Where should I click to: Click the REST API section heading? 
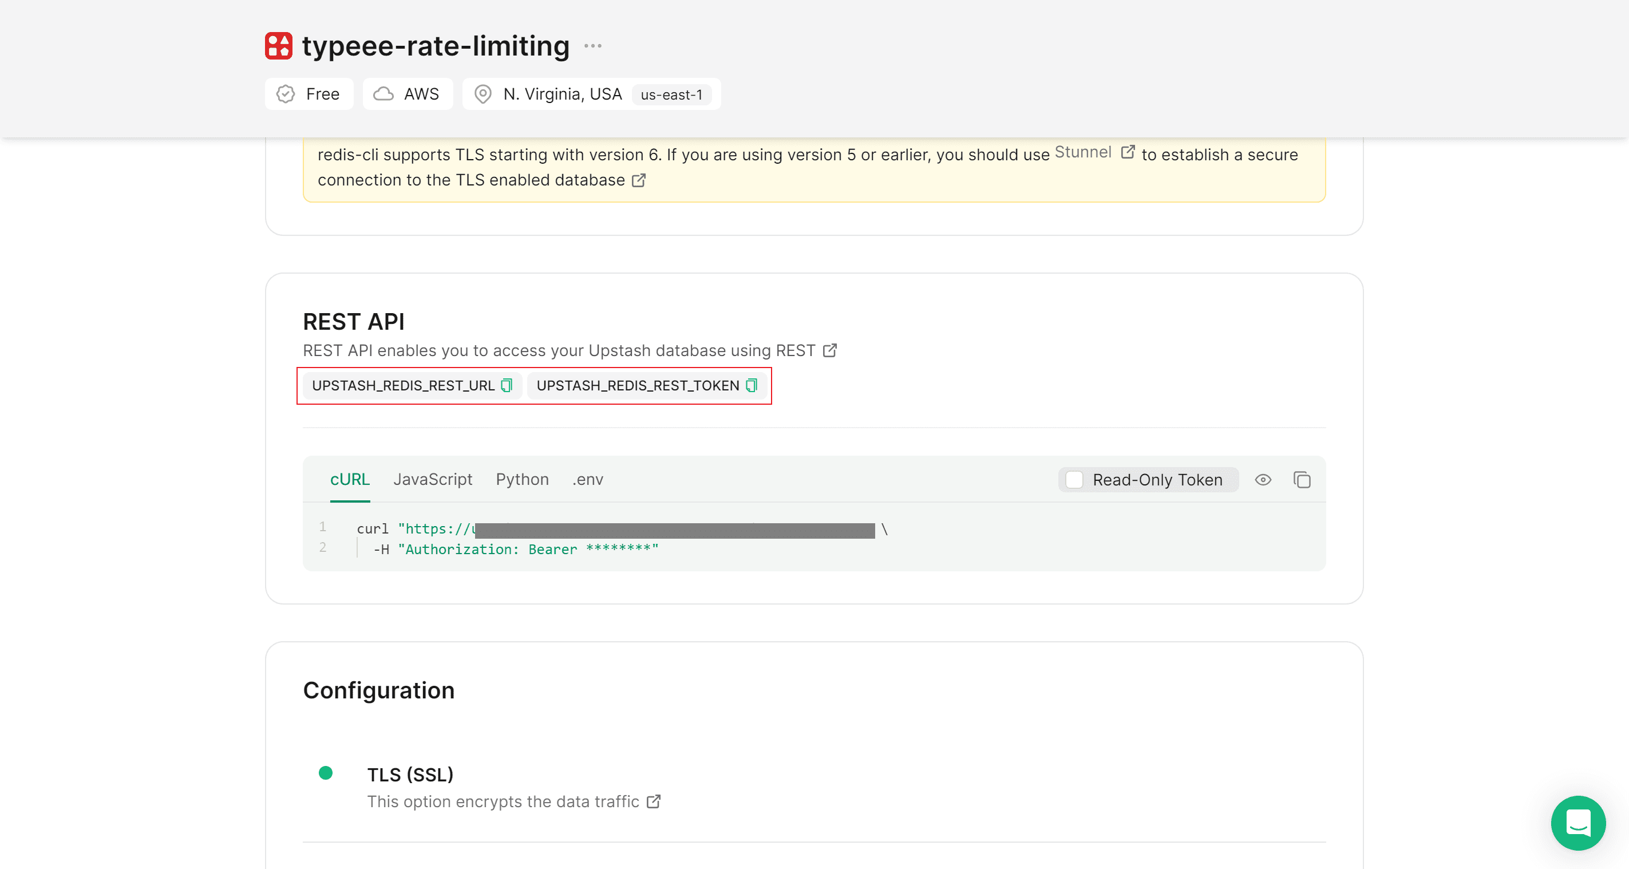pyautogui.click(x=354, y=322)
